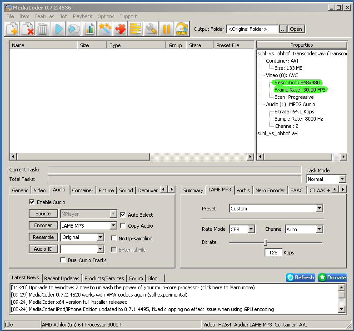
Task: Select suhl_vs_lohhof.avi in Properties list
Action: point(278,133)
